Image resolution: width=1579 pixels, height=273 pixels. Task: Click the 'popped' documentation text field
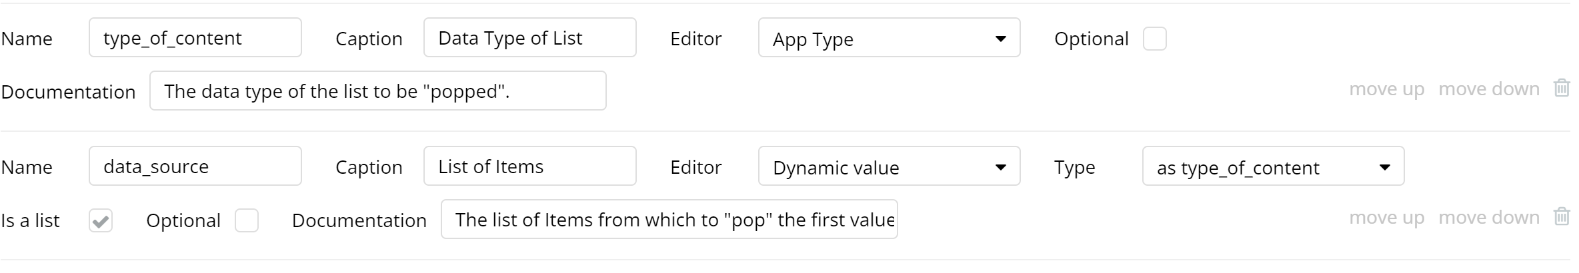[377, 91]
